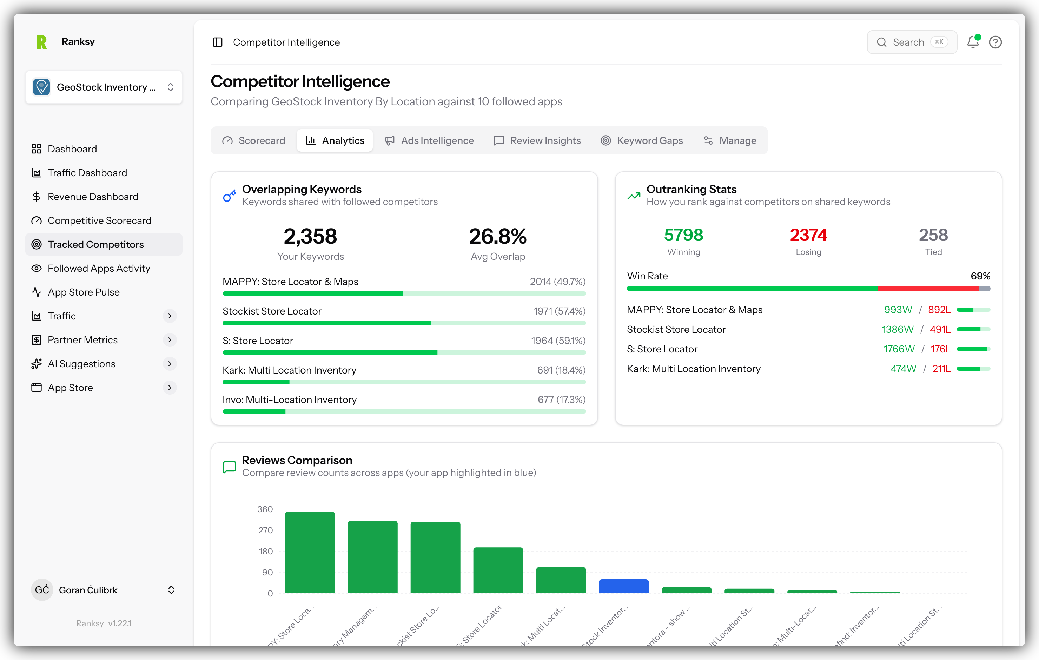Screen dimensions: 1039x660
Task: Click the ⌘K shortcut badge
Action: pyautogui.click(x=939, y=42)
